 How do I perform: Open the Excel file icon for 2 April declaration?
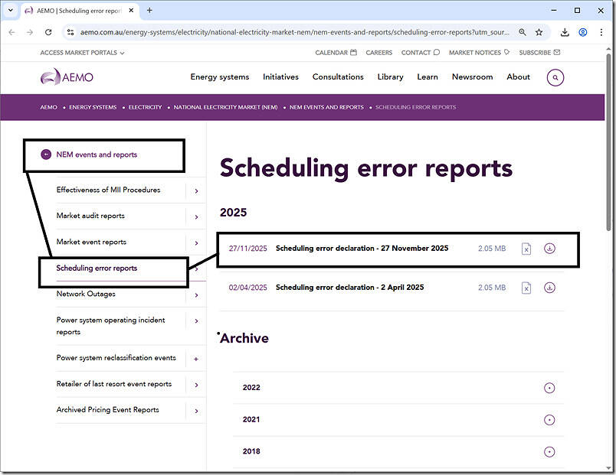coord(526,288)
